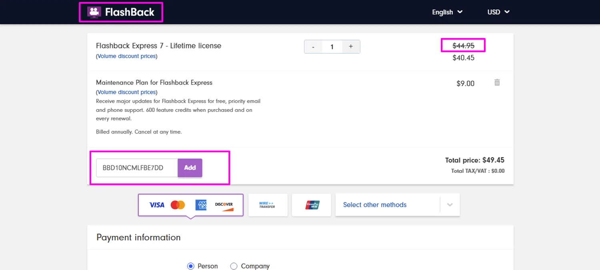Choose UnionPay payment option

(x=312, y=205)
